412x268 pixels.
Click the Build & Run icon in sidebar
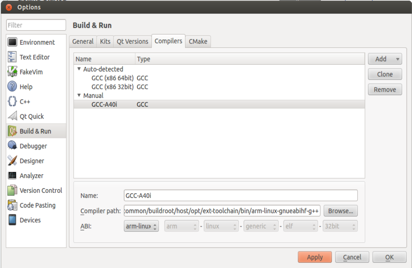coord(12,131)
